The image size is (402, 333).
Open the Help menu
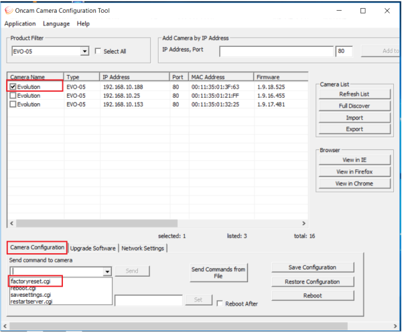tap(83, 24)
